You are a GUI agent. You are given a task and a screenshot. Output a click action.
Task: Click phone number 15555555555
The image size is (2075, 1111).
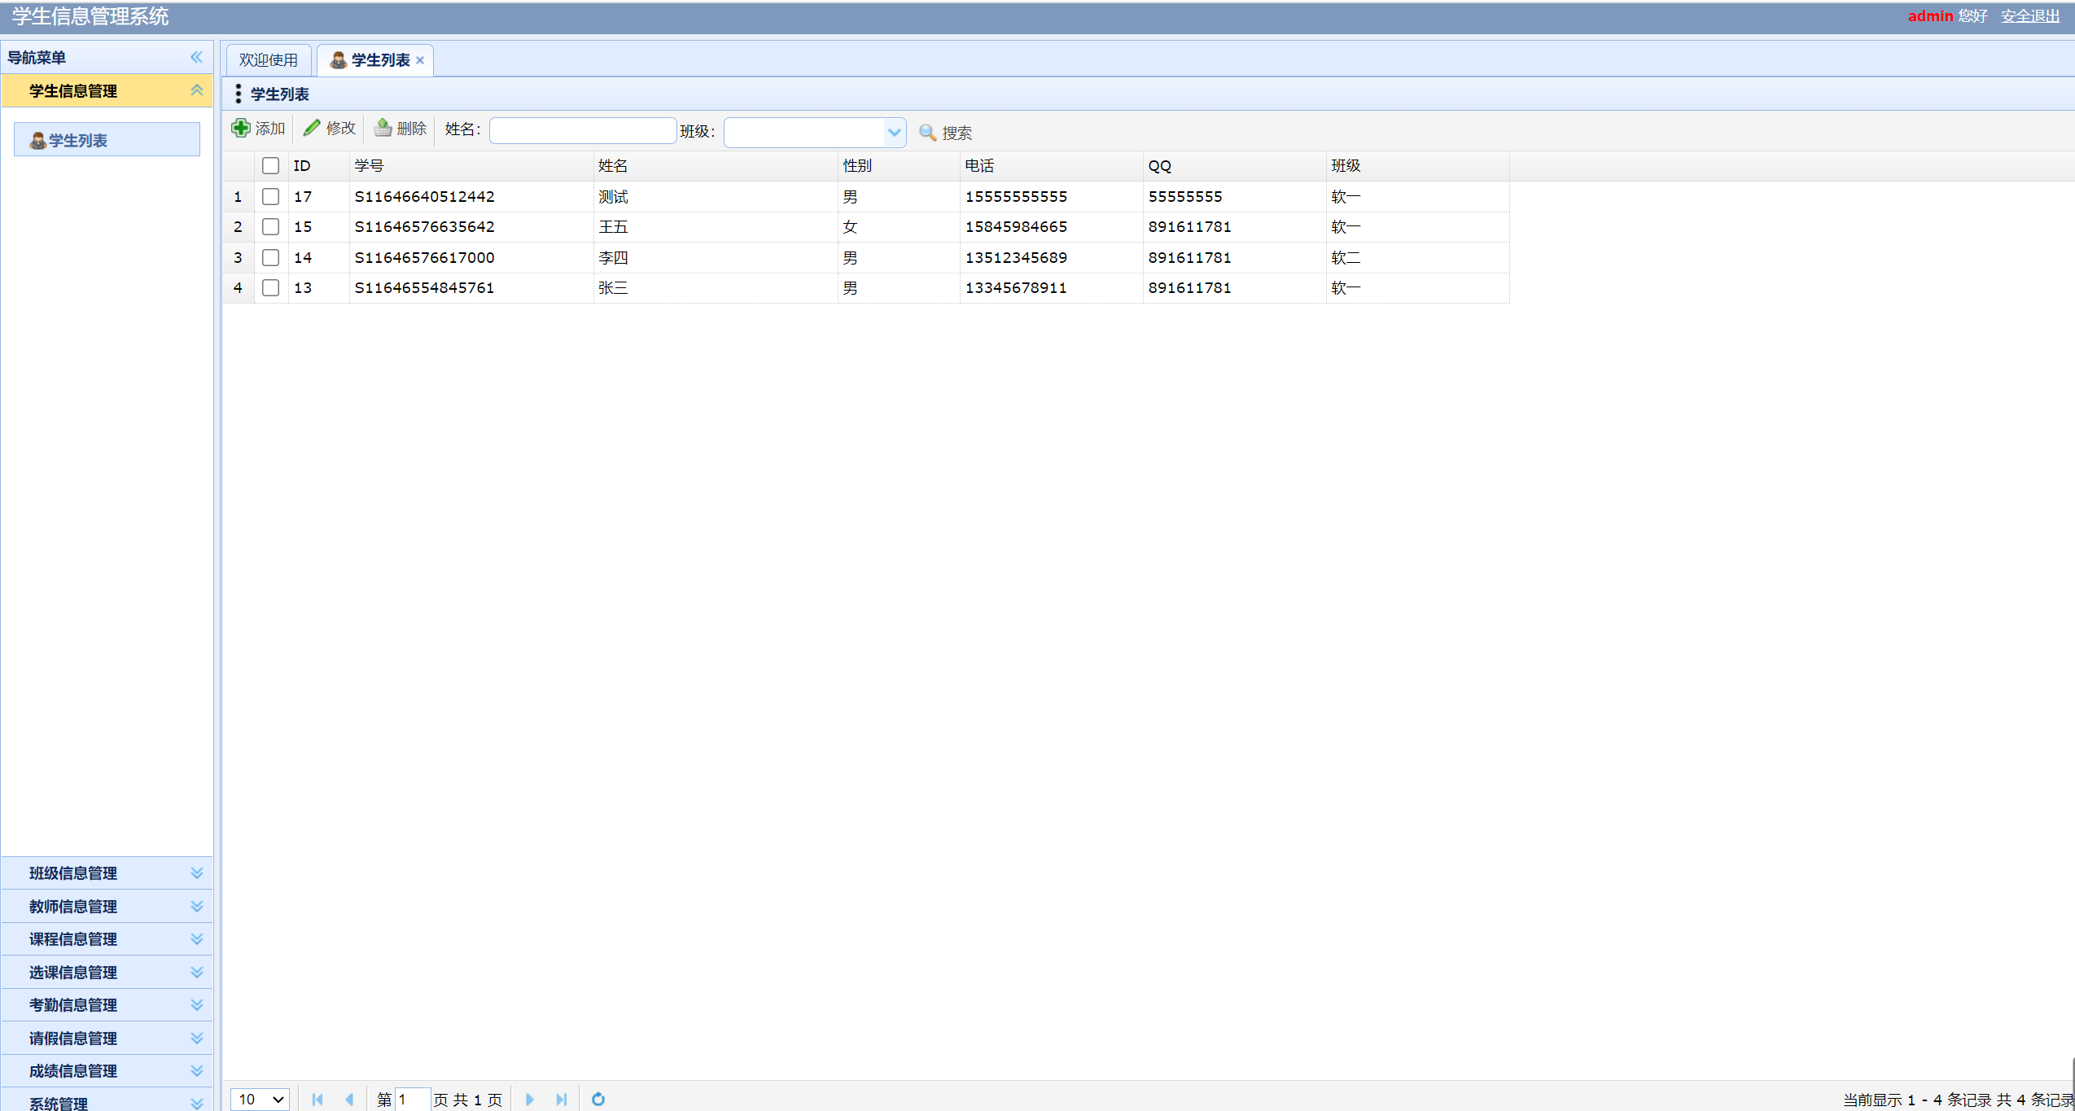(x=1016, y=196)
